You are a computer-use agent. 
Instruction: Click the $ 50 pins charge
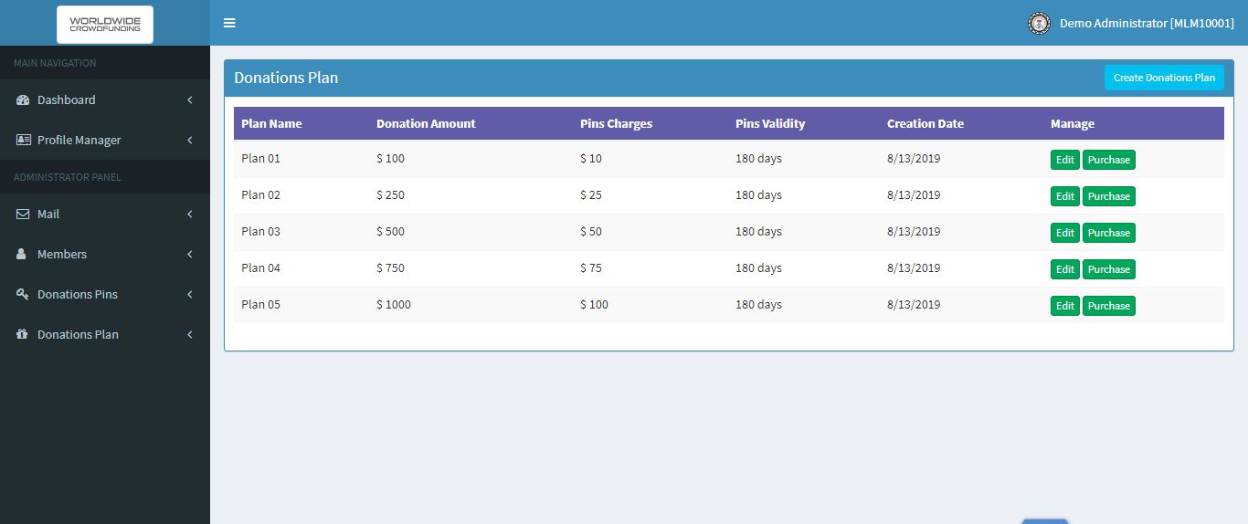pyautogui.click(x=591, y=231)
